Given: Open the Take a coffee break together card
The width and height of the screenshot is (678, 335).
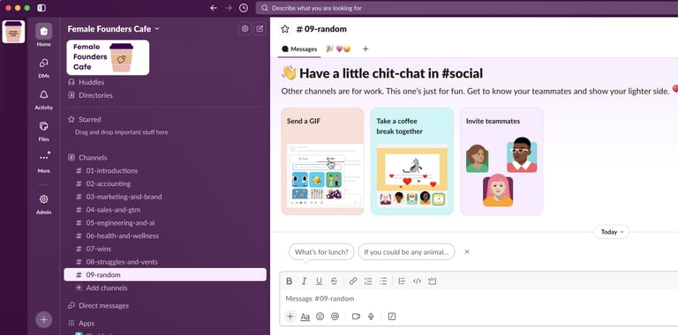Looking at the screenshot, I should (x=411, y=161).
